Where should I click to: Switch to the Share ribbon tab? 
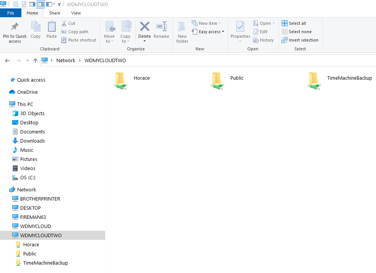pos(55,13)
